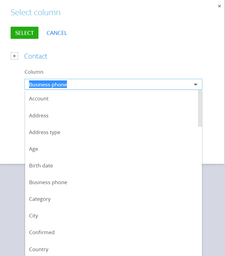Select the Category option

(x=111, y=199)
